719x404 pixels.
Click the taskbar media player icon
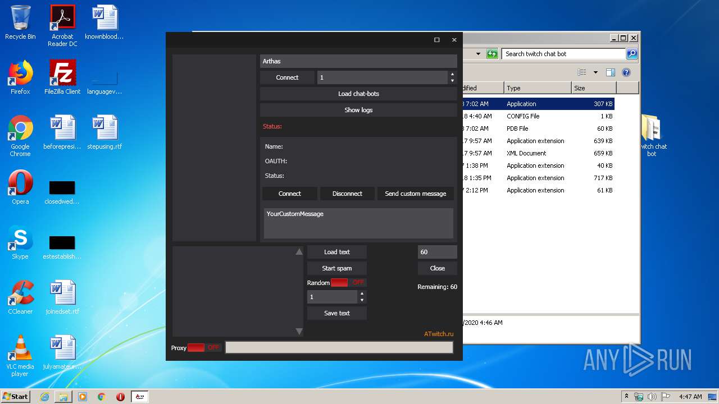(x=83, y=397)
